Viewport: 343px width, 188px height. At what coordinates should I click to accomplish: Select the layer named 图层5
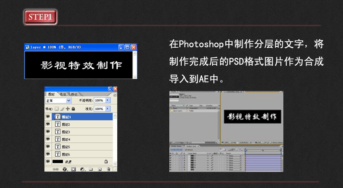[66, 147]
